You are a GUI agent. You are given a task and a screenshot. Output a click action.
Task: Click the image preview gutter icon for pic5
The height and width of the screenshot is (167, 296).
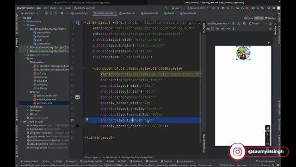pyautogui.click(x=77, y=97)
